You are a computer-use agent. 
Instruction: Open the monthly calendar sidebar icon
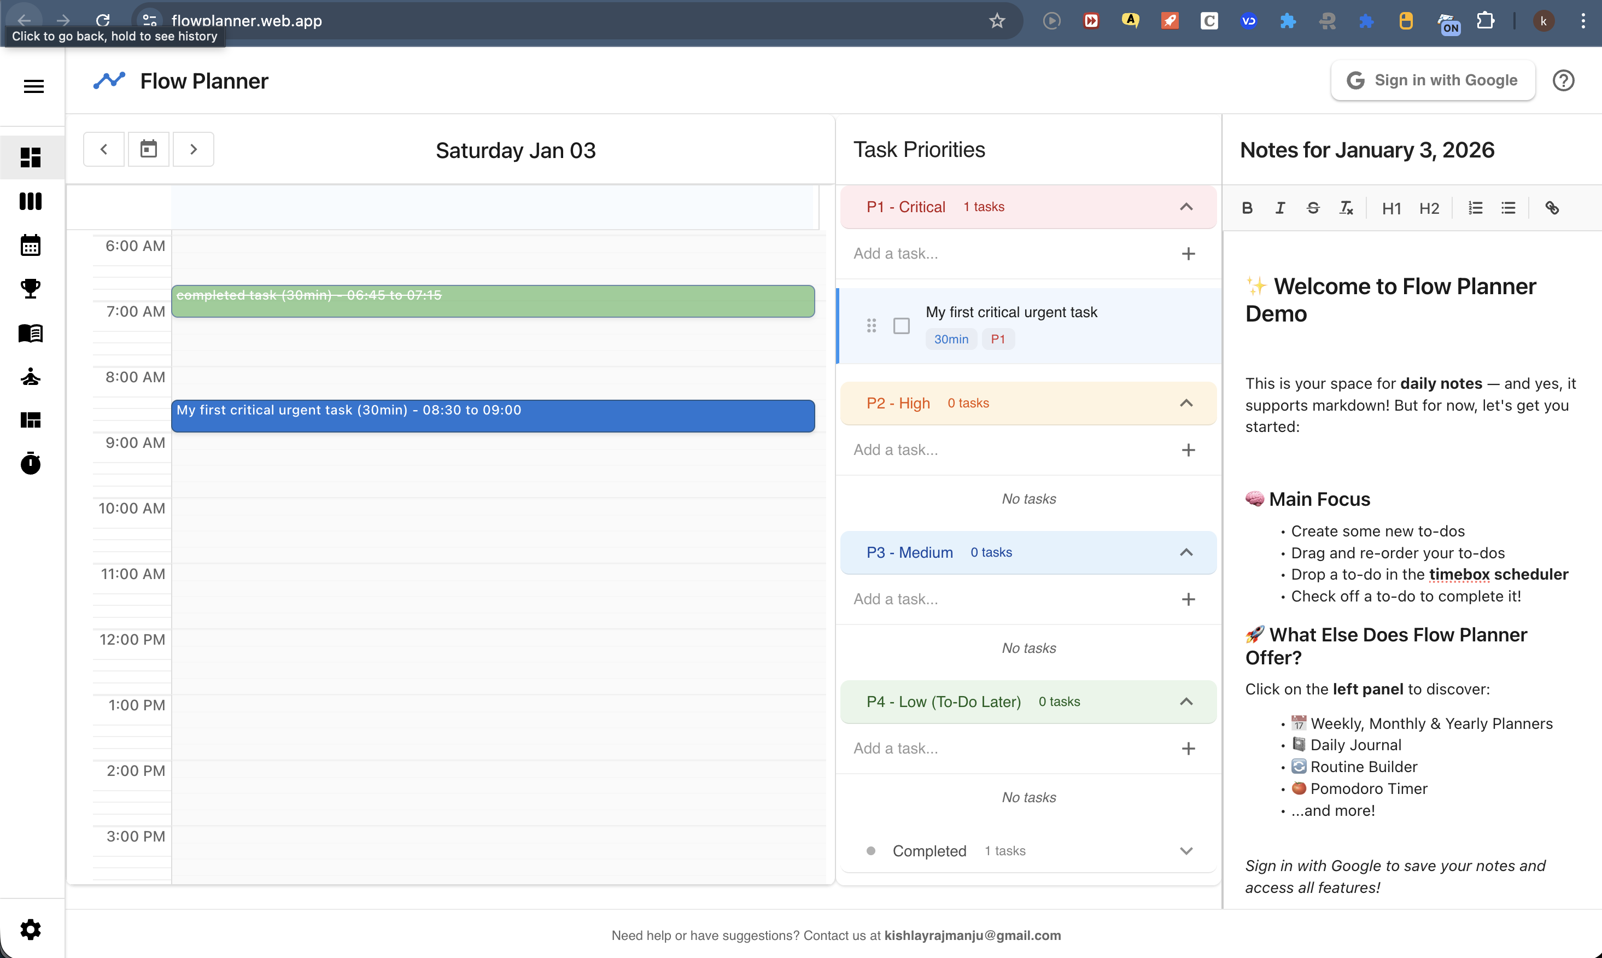30,246
